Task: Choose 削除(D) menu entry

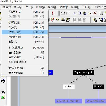Action: (25, 42)
